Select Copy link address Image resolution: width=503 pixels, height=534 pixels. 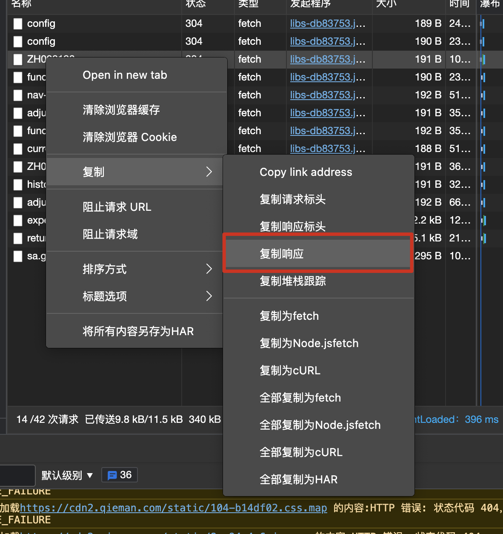point(306,172)
